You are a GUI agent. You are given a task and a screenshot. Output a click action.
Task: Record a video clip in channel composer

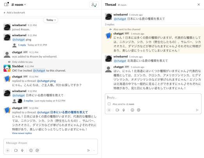point(16,151)
